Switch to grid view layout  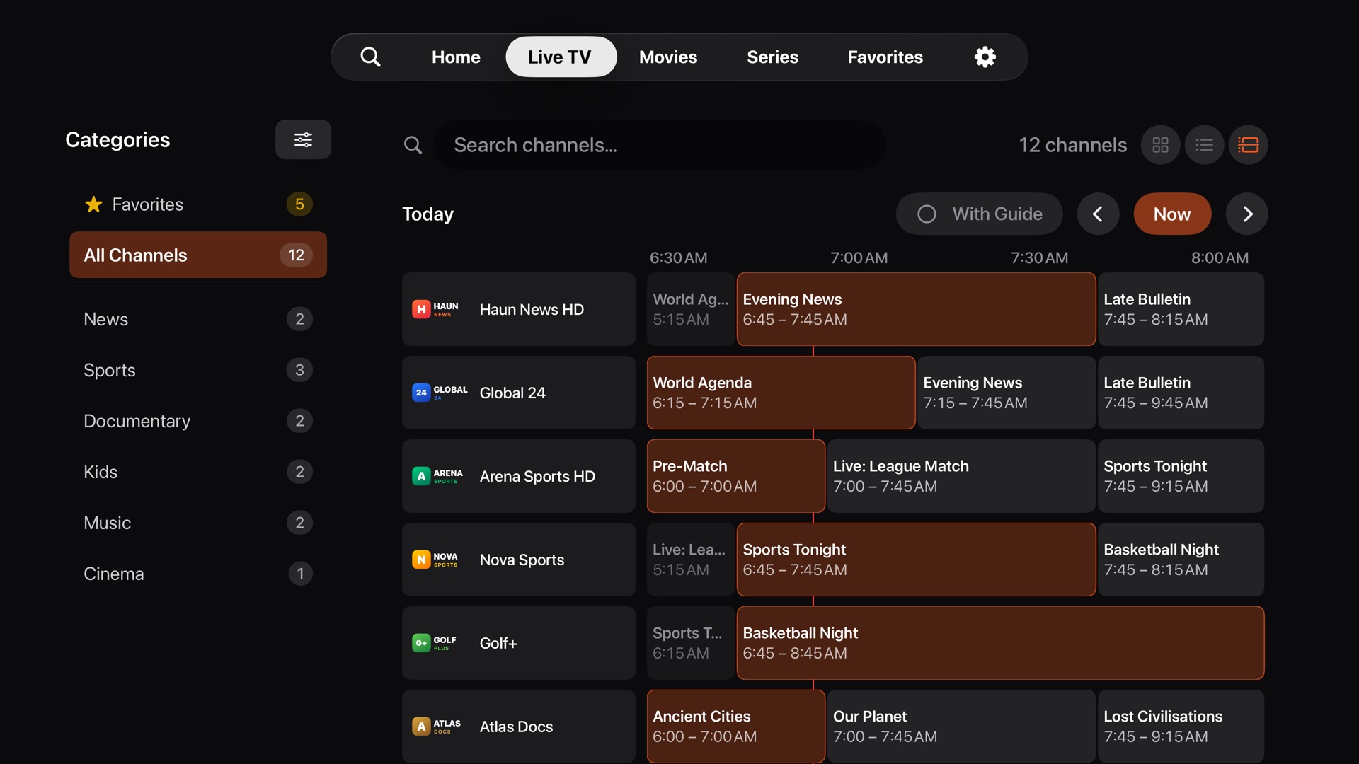click(x=1160, y=145)
